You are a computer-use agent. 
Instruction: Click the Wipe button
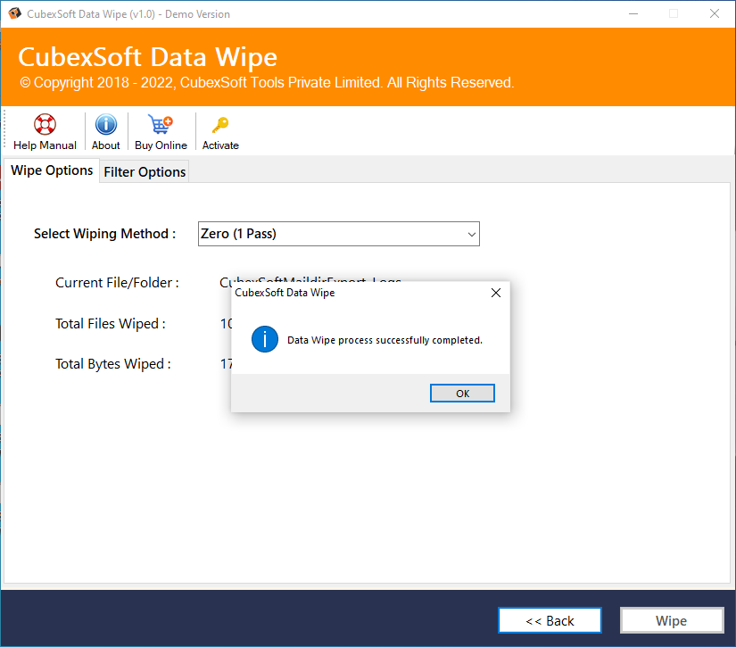coord(671,621)
